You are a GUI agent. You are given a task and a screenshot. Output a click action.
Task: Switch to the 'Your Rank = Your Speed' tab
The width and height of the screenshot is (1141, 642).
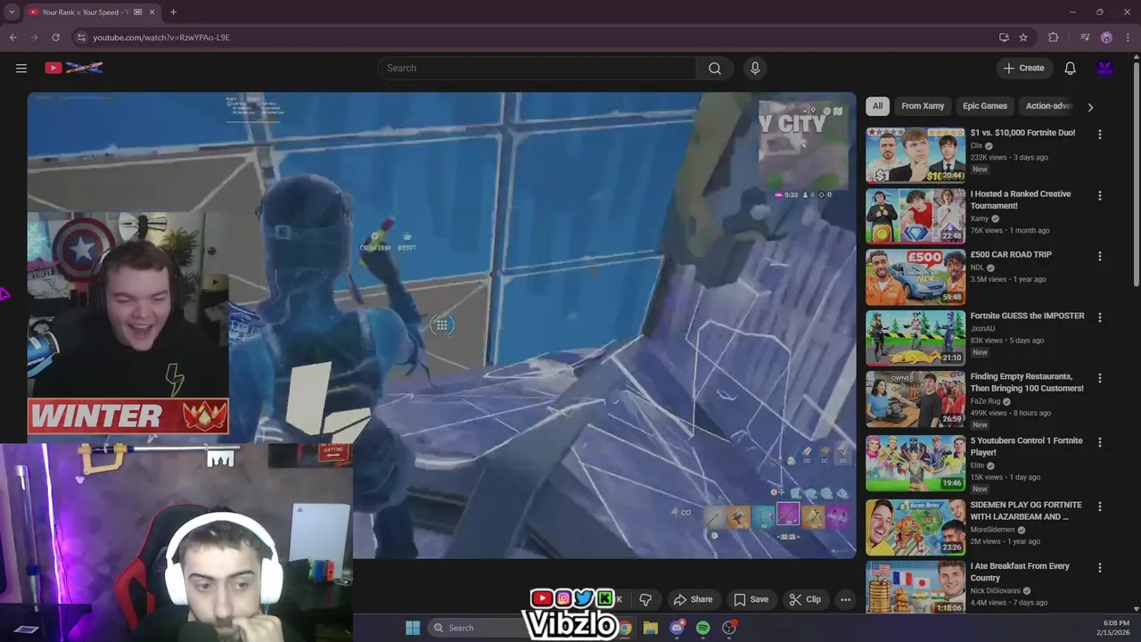pos(85,12)
